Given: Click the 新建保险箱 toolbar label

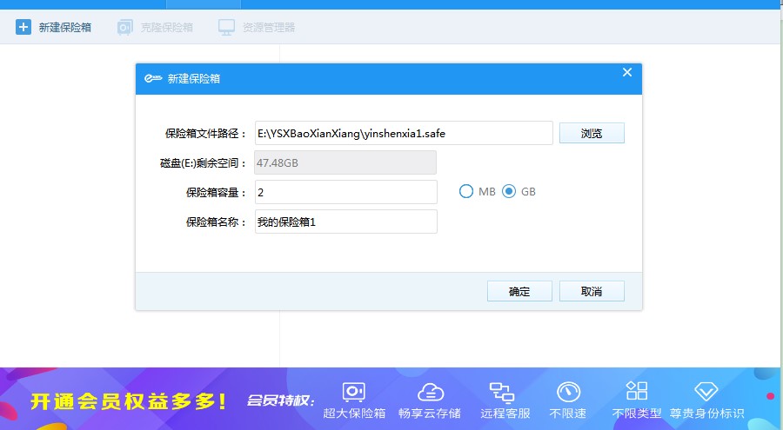Looking at the screenshot, I should [x=65, y=28].
